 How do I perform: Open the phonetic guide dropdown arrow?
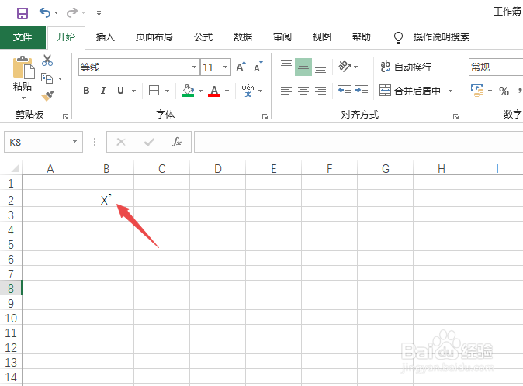[261, 91]
